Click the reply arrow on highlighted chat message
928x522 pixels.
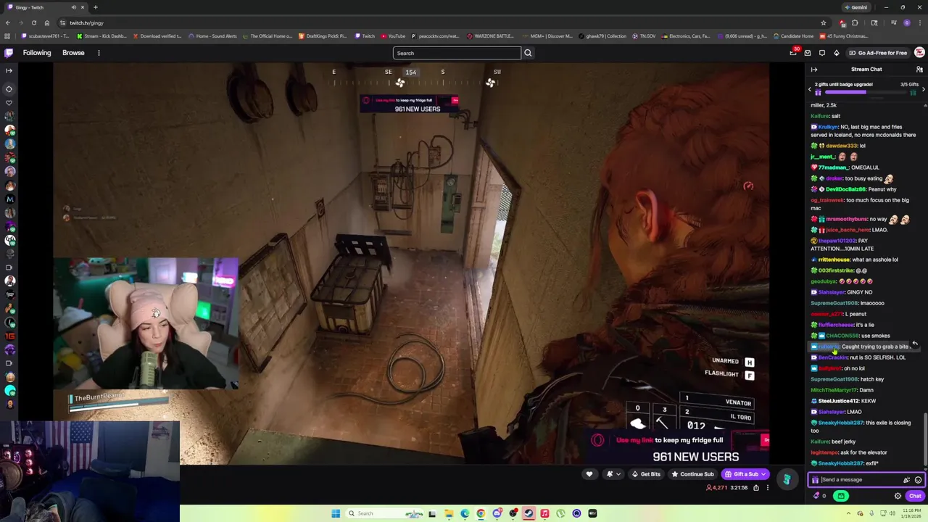[915, 344]
